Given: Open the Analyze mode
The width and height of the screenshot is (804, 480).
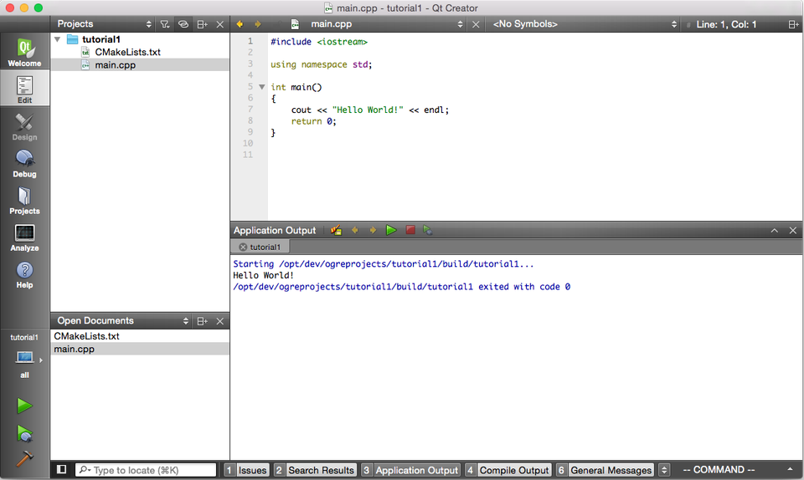Looking at the screenshot, I should pyautogui.click(x=24, y=237).
